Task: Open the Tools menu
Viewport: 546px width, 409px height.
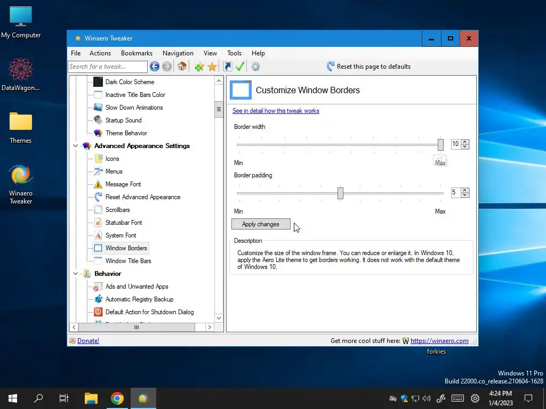Action: 234,53
